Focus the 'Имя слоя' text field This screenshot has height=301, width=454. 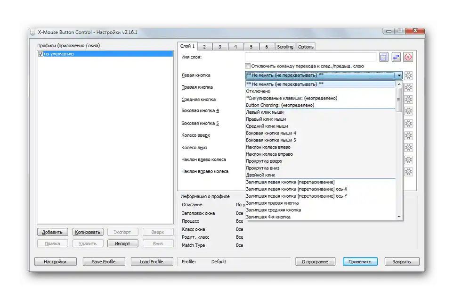311,57
